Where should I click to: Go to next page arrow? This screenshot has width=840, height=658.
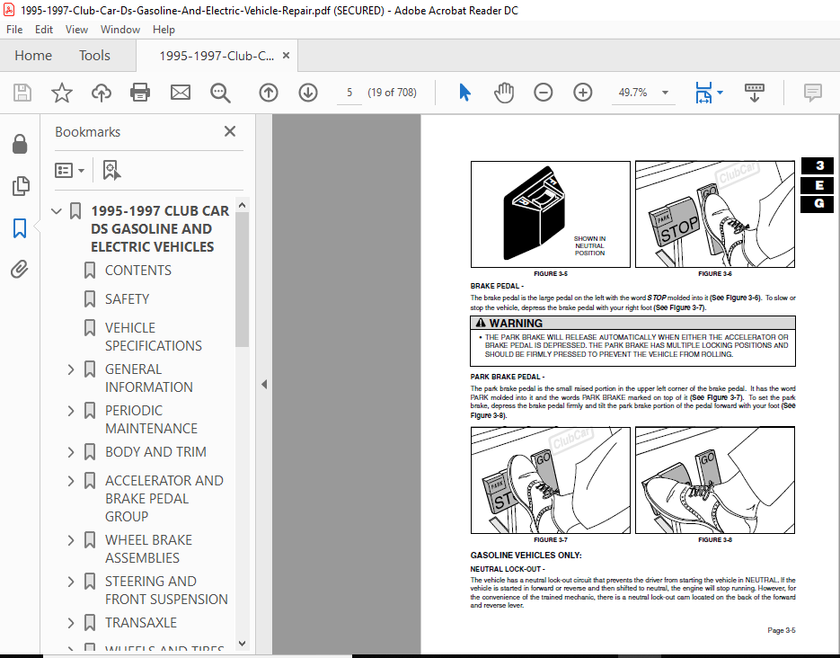308,93
